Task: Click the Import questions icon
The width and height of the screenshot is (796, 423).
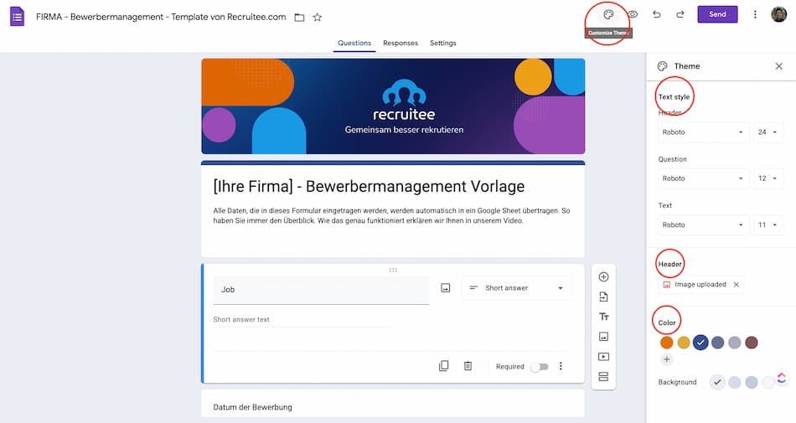Action: (x=603, y=297)
